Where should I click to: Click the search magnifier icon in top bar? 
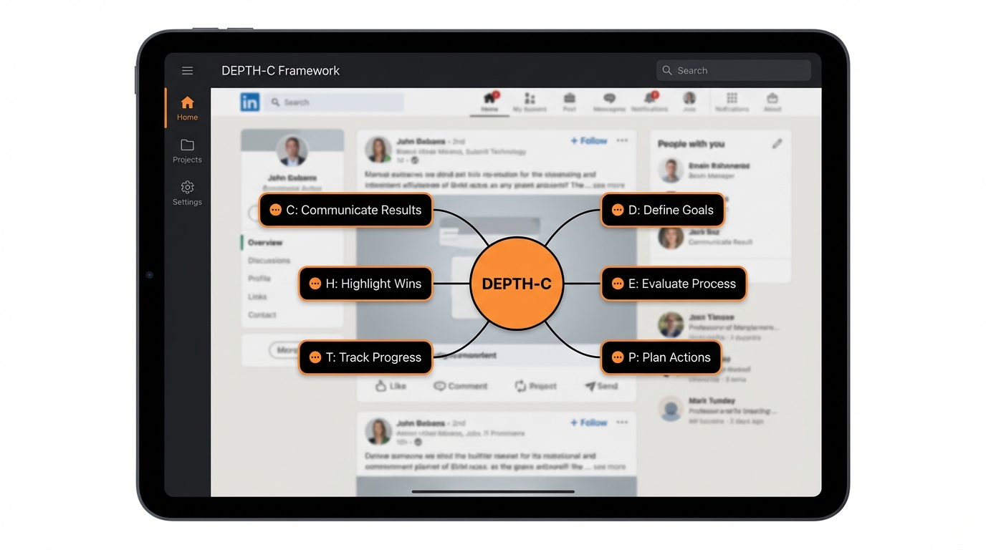[667, 71]
